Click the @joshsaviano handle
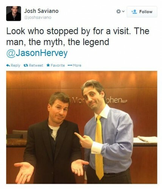Image resolution: width=162 pixels, height=189 pixels. [x=37, y=17]
